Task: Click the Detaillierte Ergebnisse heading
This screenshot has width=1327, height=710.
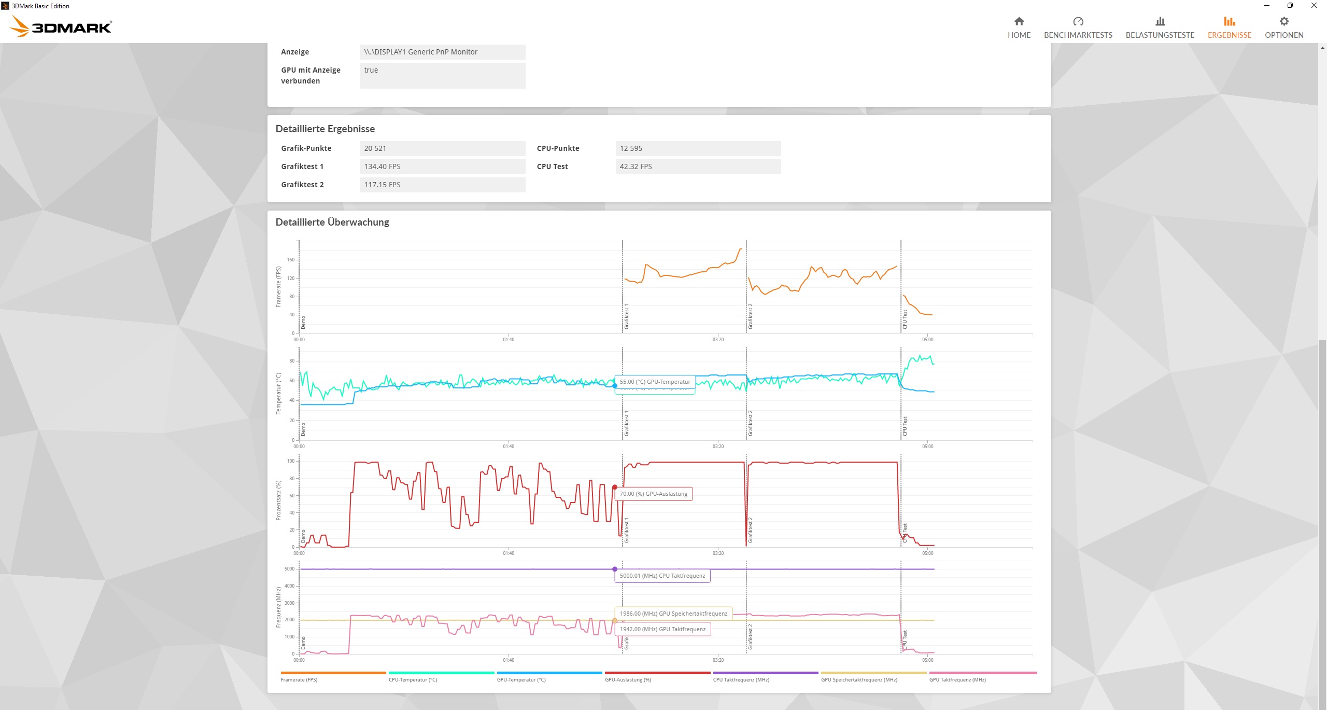Action: [325, 129]
